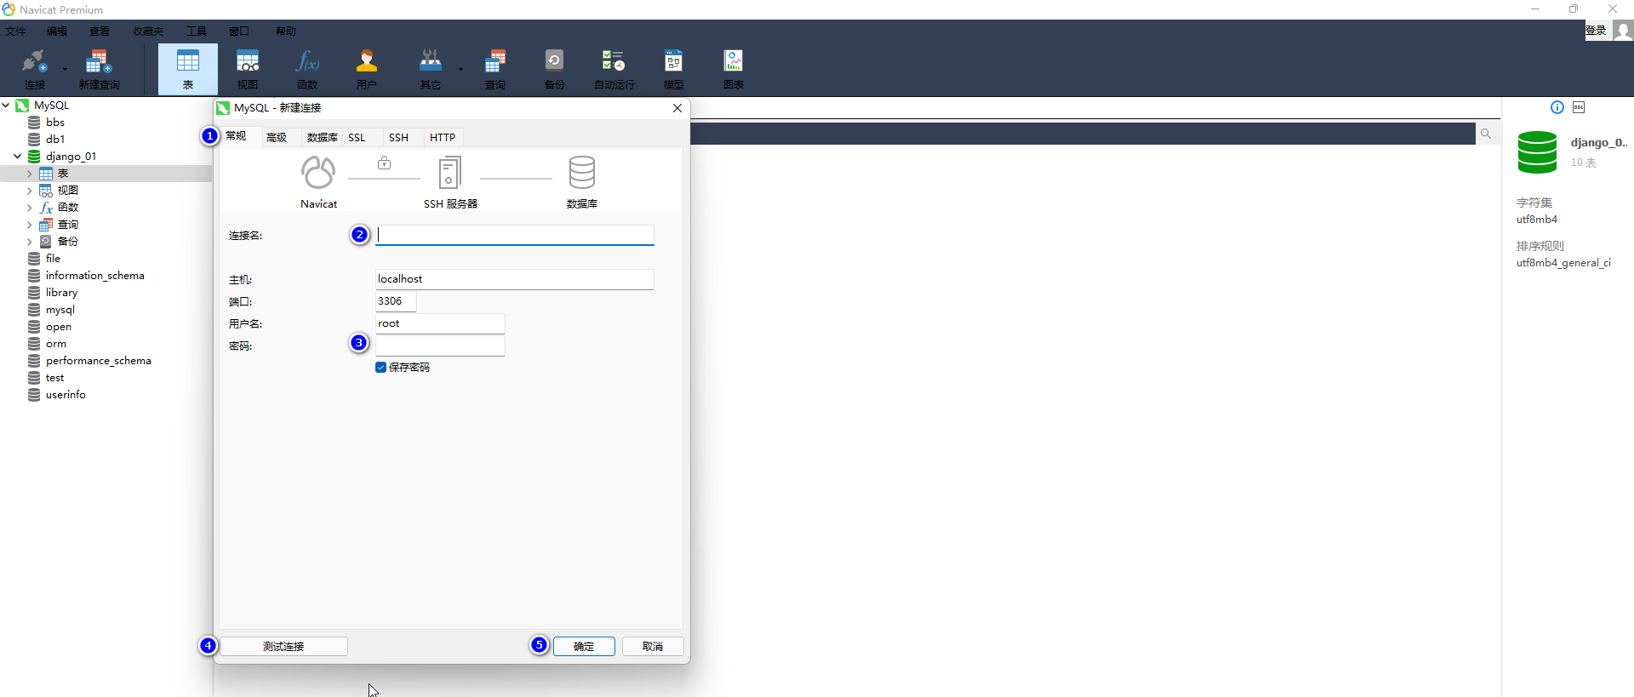Open the Favorites menu
1634x697 pixels.
[148, 31]
